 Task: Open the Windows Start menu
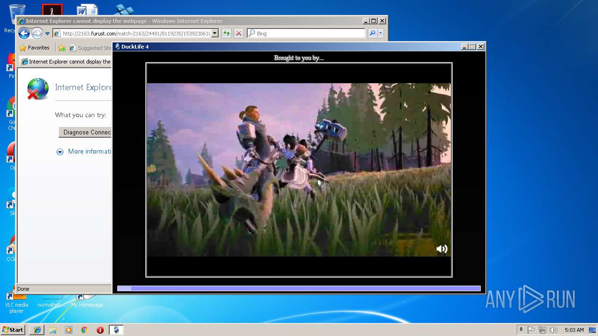click(x=13, y=329)
